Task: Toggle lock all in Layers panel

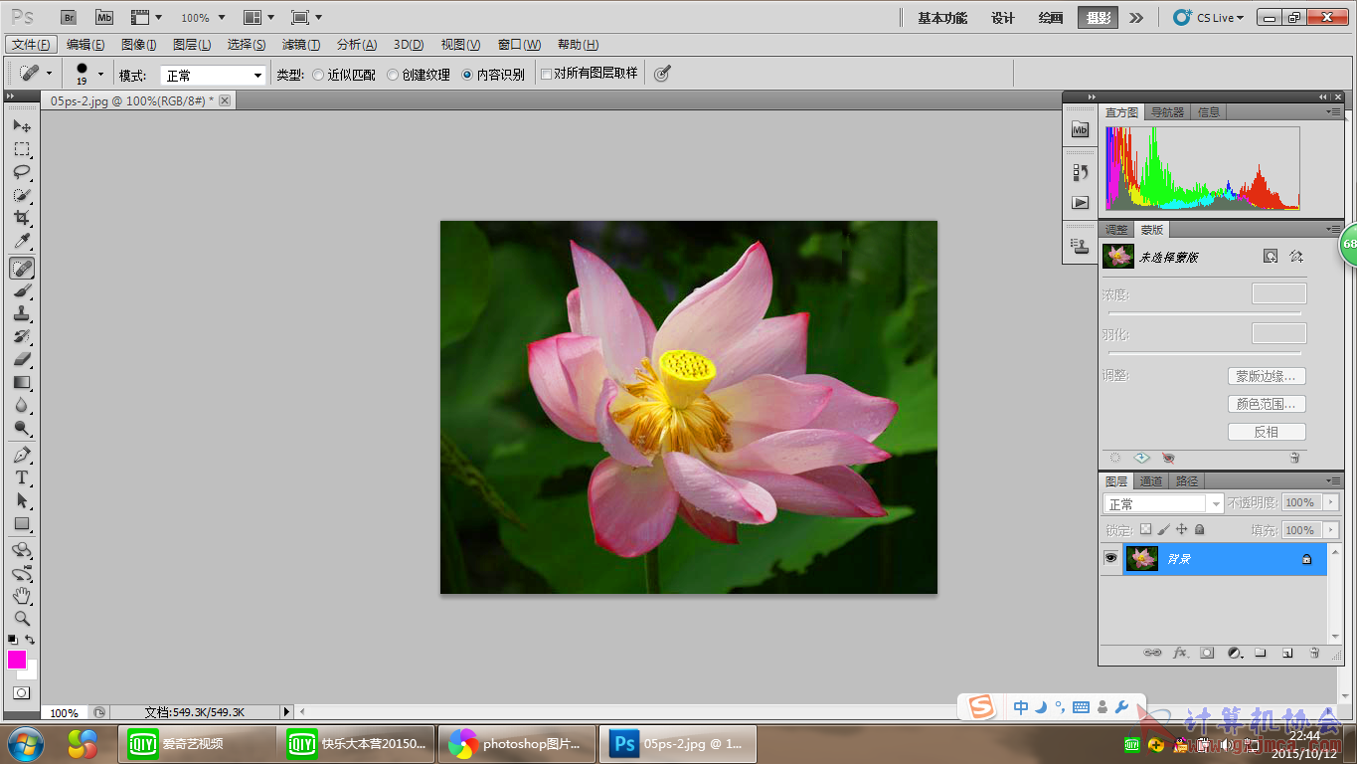Action: [1199, 530]
